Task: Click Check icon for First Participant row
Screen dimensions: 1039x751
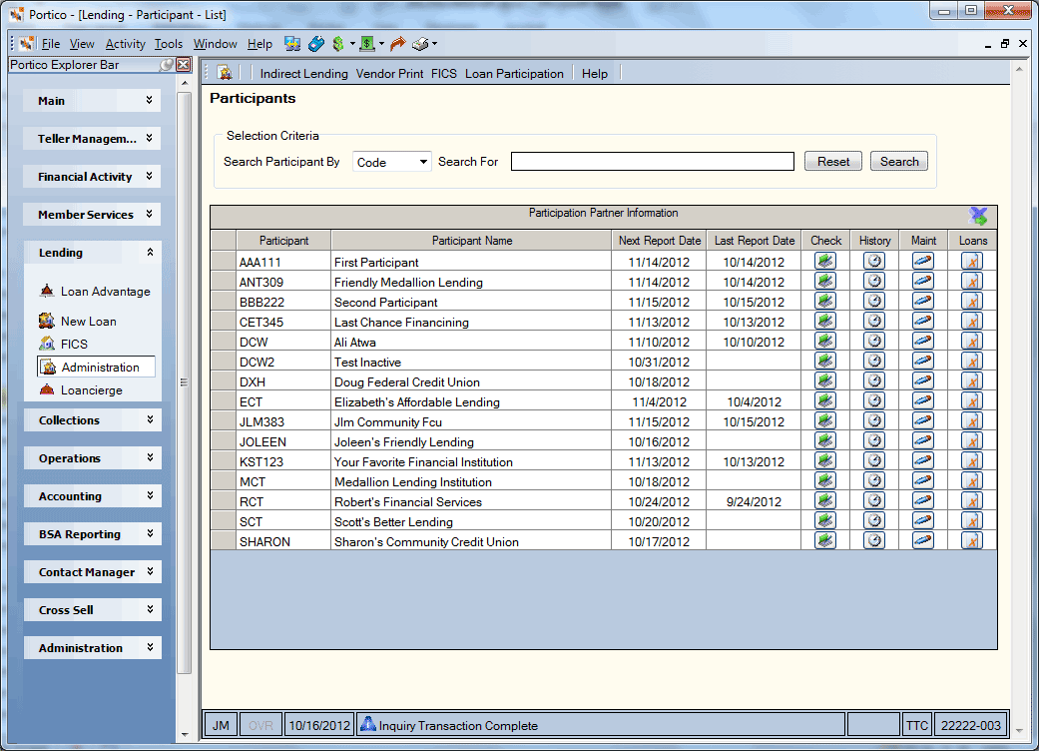Action: (825, 262)
